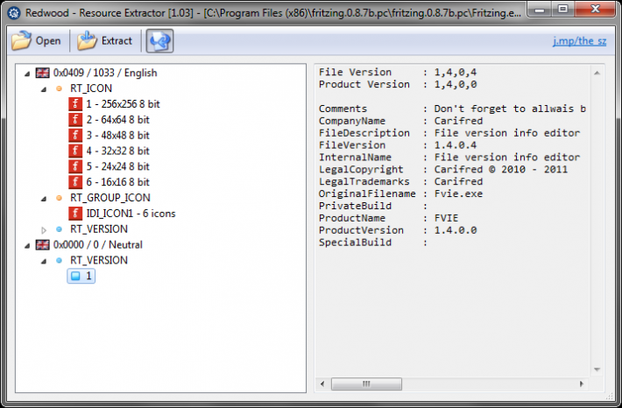Click the Open toolbar button

tap(37, 41)
